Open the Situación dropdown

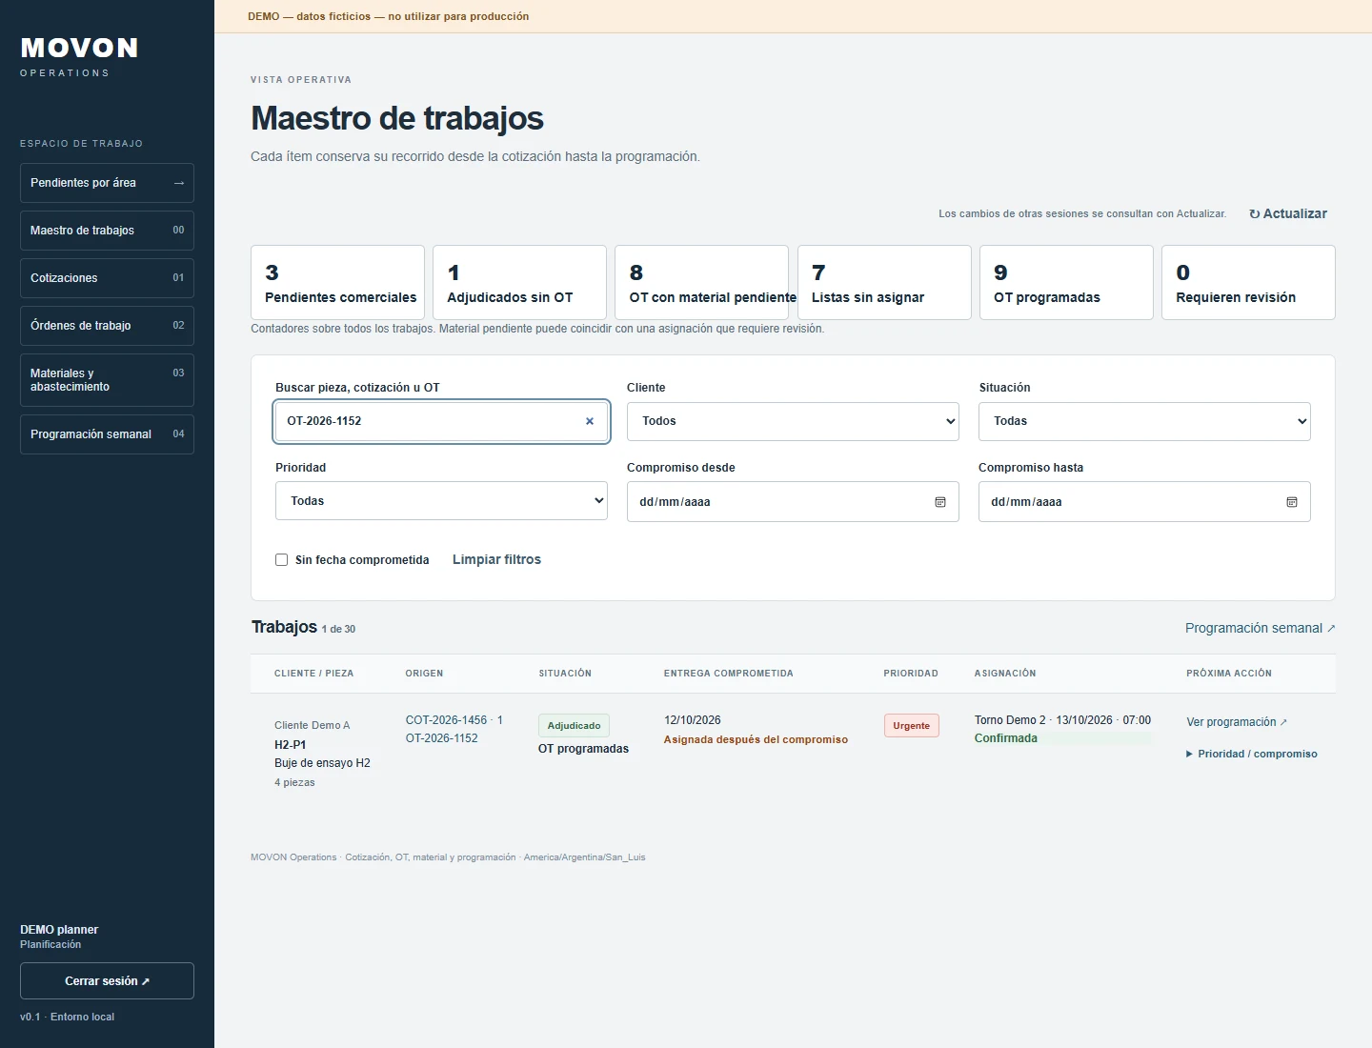1144,421
